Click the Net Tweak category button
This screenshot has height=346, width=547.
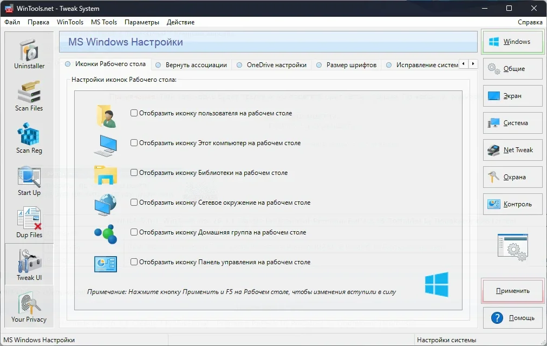click(x=512, y=150)
